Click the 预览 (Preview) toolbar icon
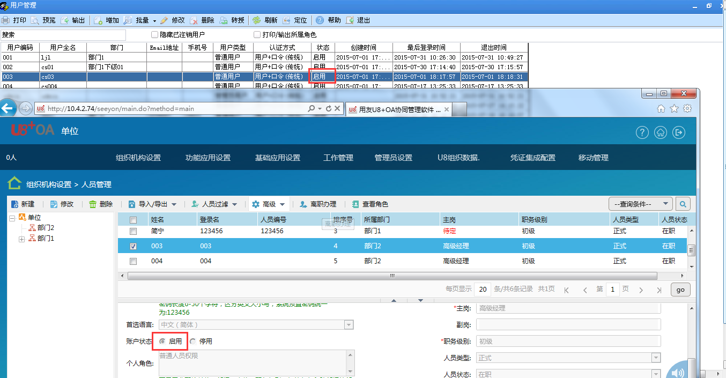 point(35,20)
